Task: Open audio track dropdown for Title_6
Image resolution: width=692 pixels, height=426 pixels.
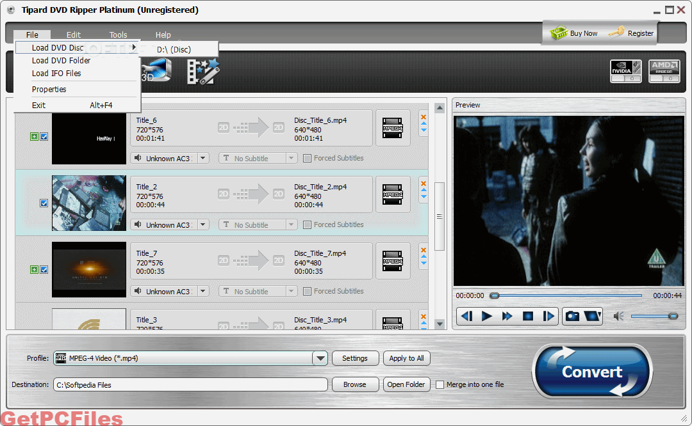Action: [203, 158]
